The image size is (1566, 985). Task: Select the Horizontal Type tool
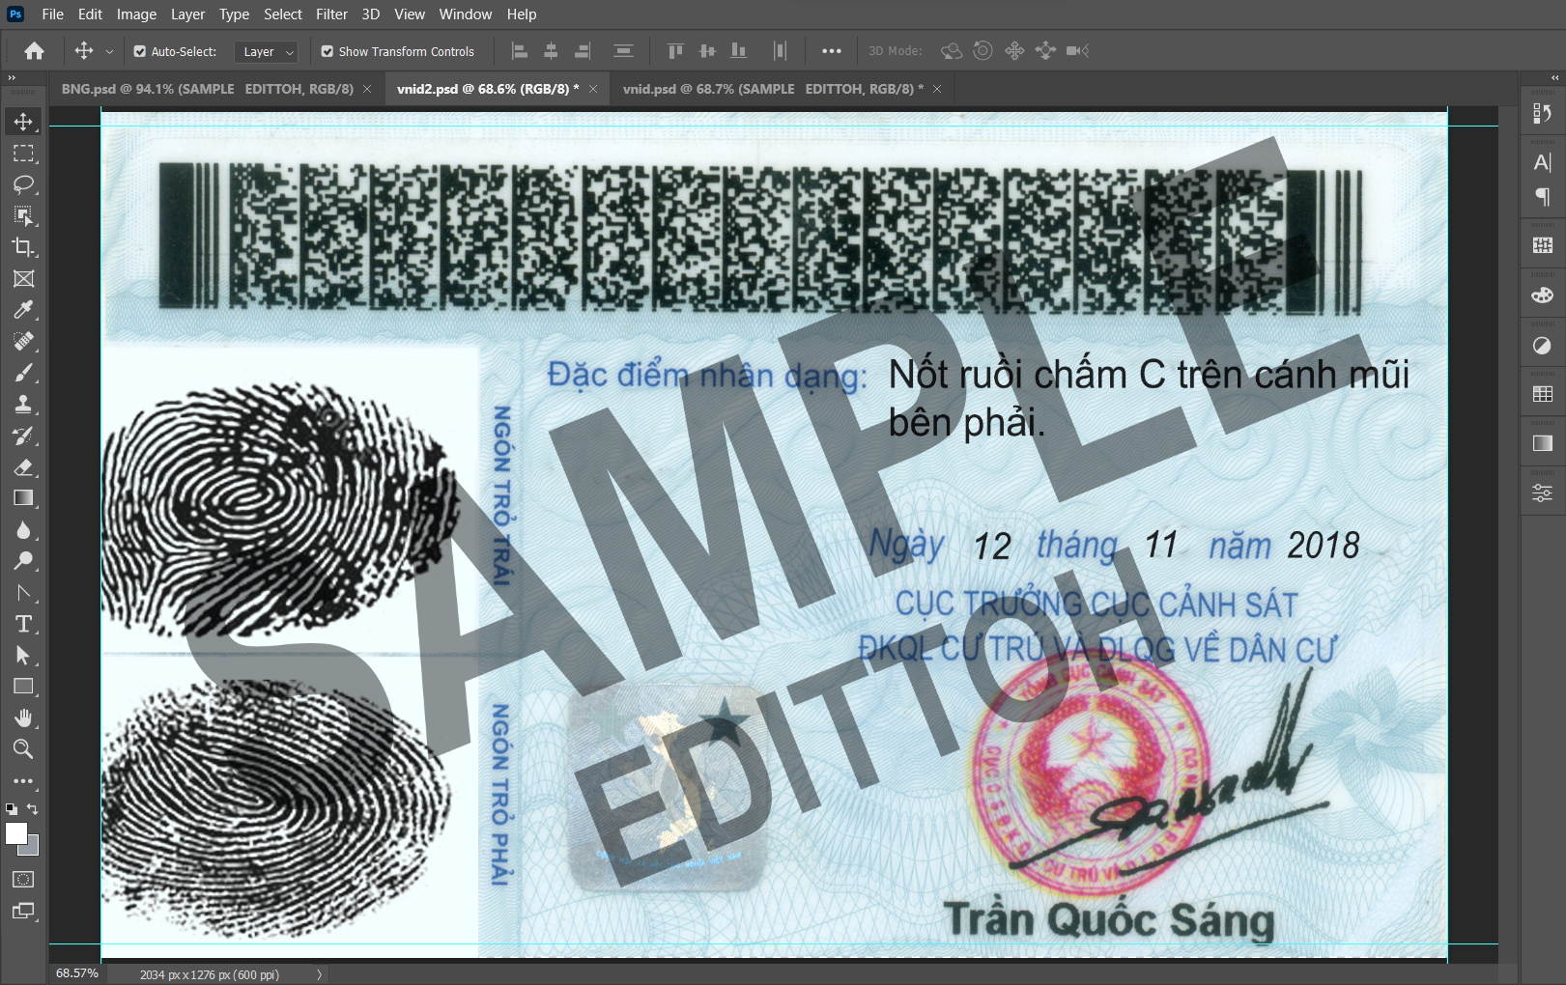tap(23, 624)
